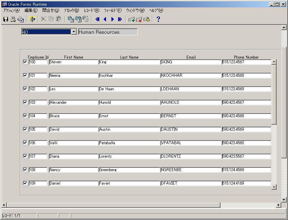Click the Save floppy disk icon
288x220 pixels.
point(6,19)
